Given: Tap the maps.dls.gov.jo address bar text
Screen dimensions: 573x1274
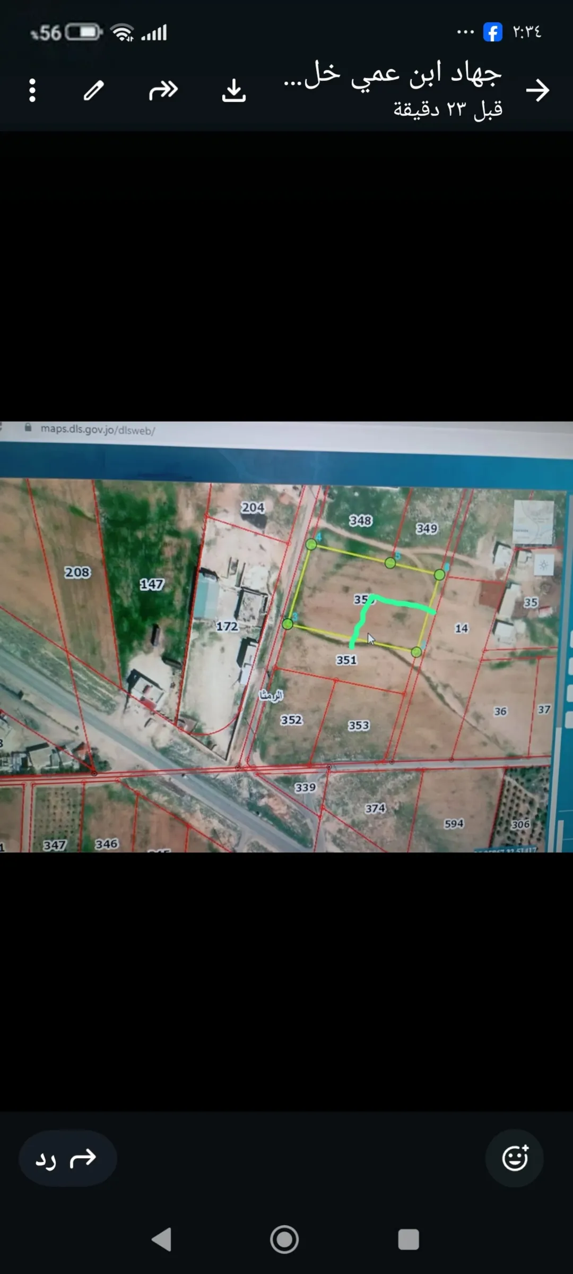Looking at the screenshot, I should (x=98, y=429).
